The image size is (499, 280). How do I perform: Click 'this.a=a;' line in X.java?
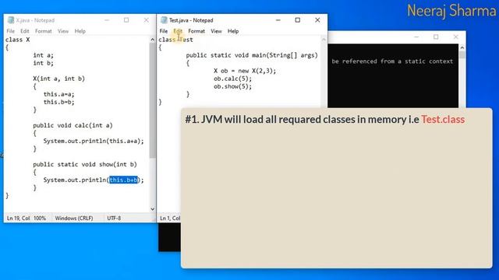59,94
